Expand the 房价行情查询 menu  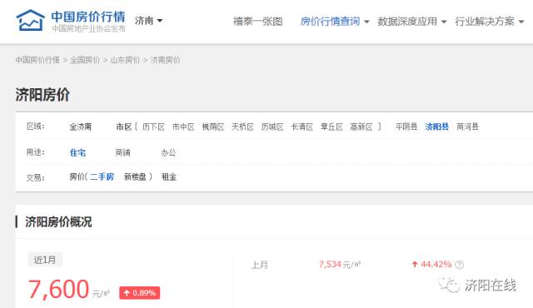pyautogui.click(x=335, y=22)
